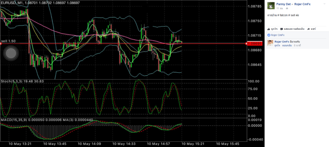Click the post audience privacy icon
This screenshot has height=147, width=329.
pyautogui.click(x=287, y=8)
